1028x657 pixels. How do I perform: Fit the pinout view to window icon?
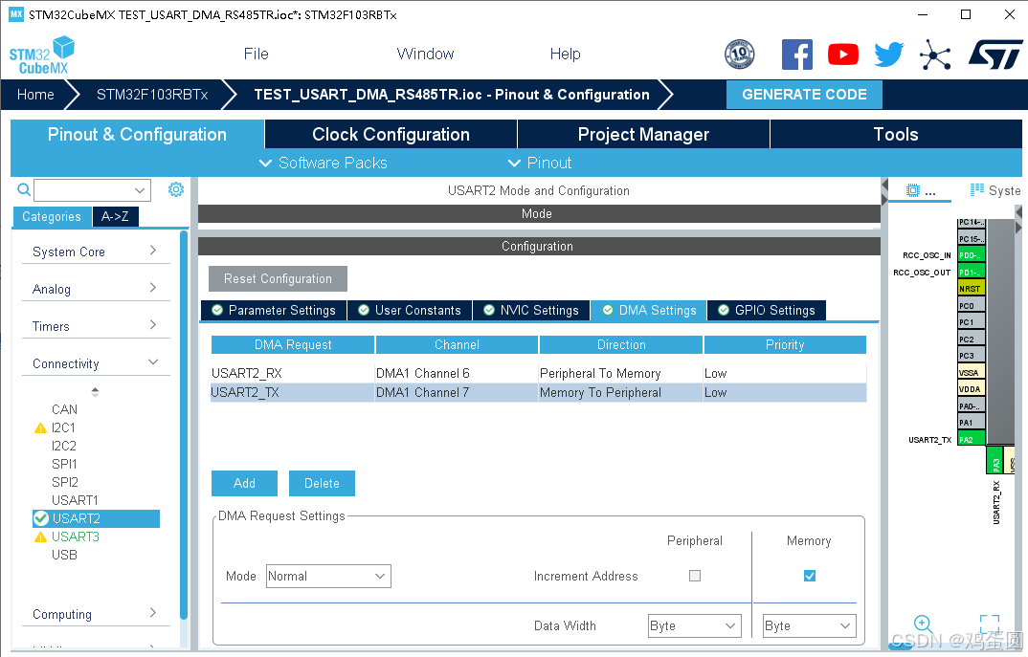990,624
